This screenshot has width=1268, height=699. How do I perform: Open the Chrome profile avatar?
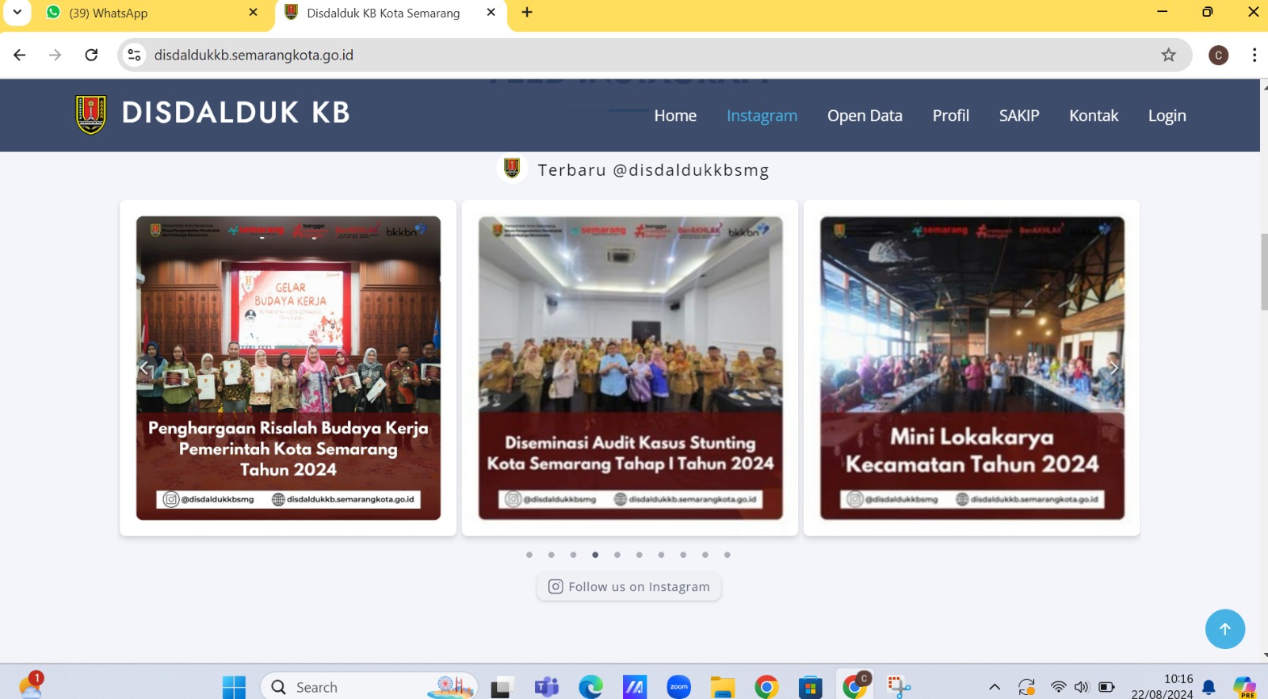click(1218, 55)
